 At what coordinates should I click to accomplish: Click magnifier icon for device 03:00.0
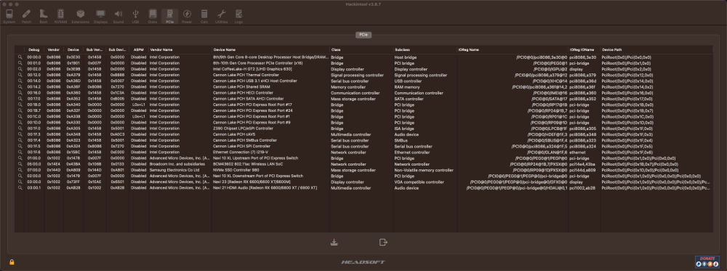pyautogui.click(x=20, y=182)
